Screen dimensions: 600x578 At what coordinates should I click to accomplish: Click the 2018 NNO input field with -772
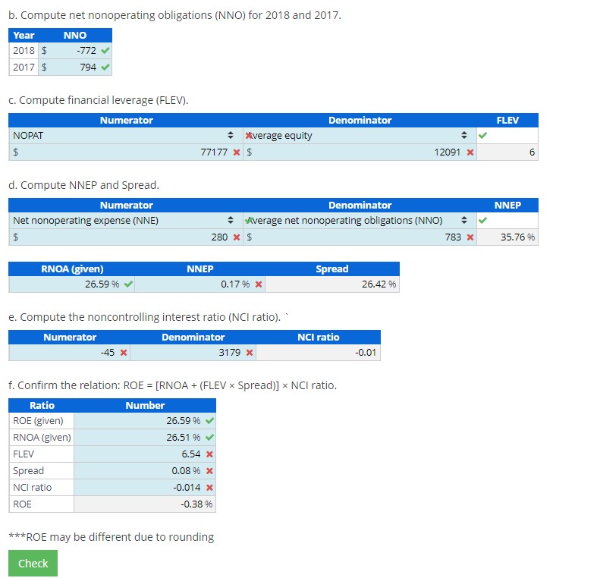(x=75, y=51)
